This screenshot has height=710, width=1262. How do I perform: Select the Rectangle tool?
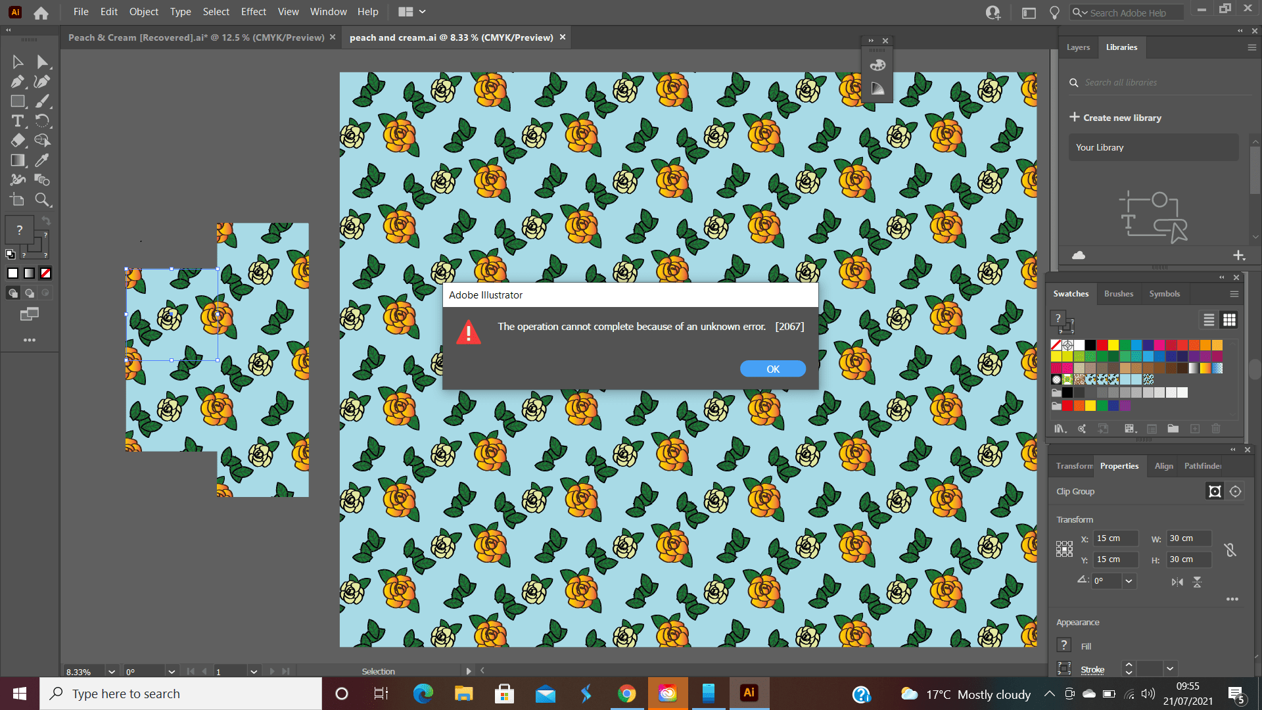tap(18, 101)
